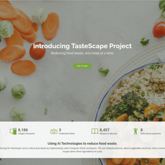
Task: Select the Using AI Technologies heading
Action: (82, 143)
